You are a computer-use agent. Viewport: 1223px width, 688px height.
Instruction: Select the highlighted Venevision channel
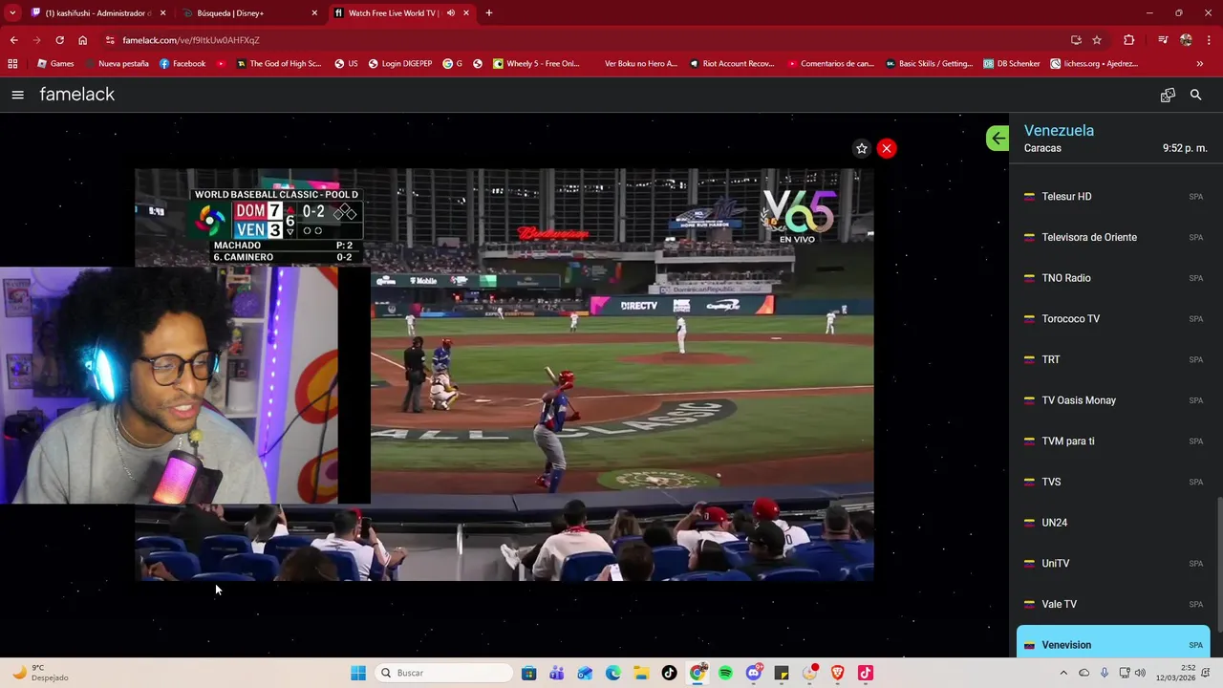pyautogui.click(x=1113, y=642)
